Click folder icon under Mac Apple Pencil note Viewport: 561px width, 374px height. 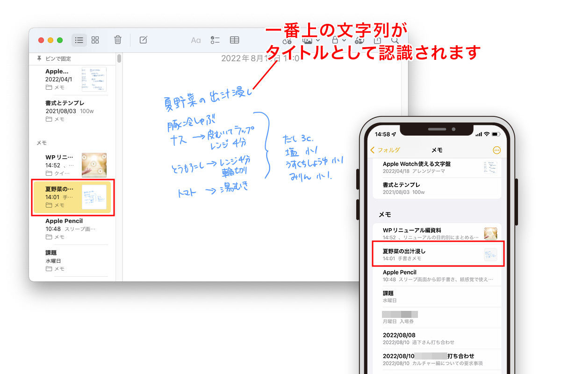[x=49, y=237]
